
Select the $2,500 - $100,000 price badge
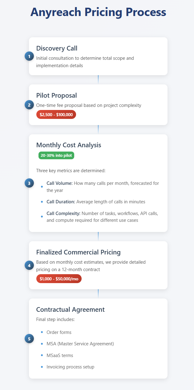point(56,114)
